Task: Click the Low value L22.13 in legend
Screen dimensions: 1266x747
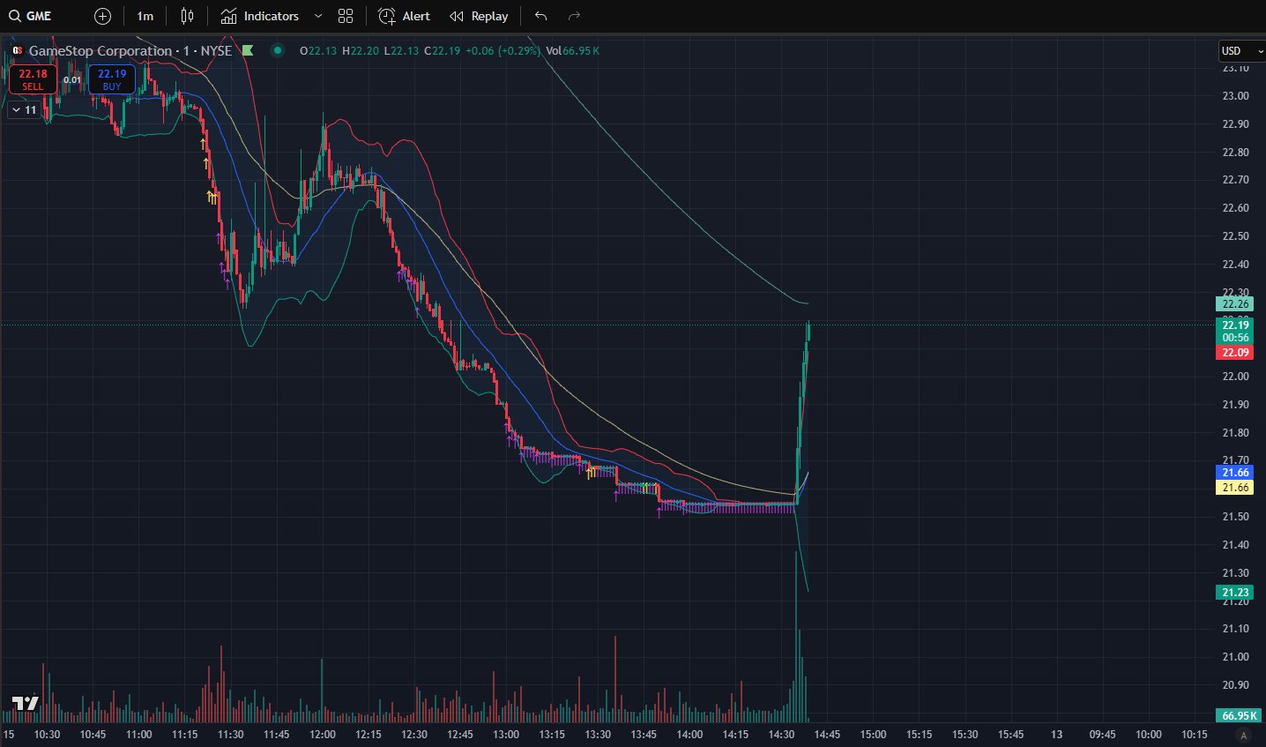Action: pos(402,50)
